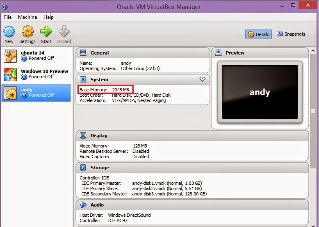Minimize the VirtualBox Manager window
Screen dimensions: 319x227
click(282, 6)
